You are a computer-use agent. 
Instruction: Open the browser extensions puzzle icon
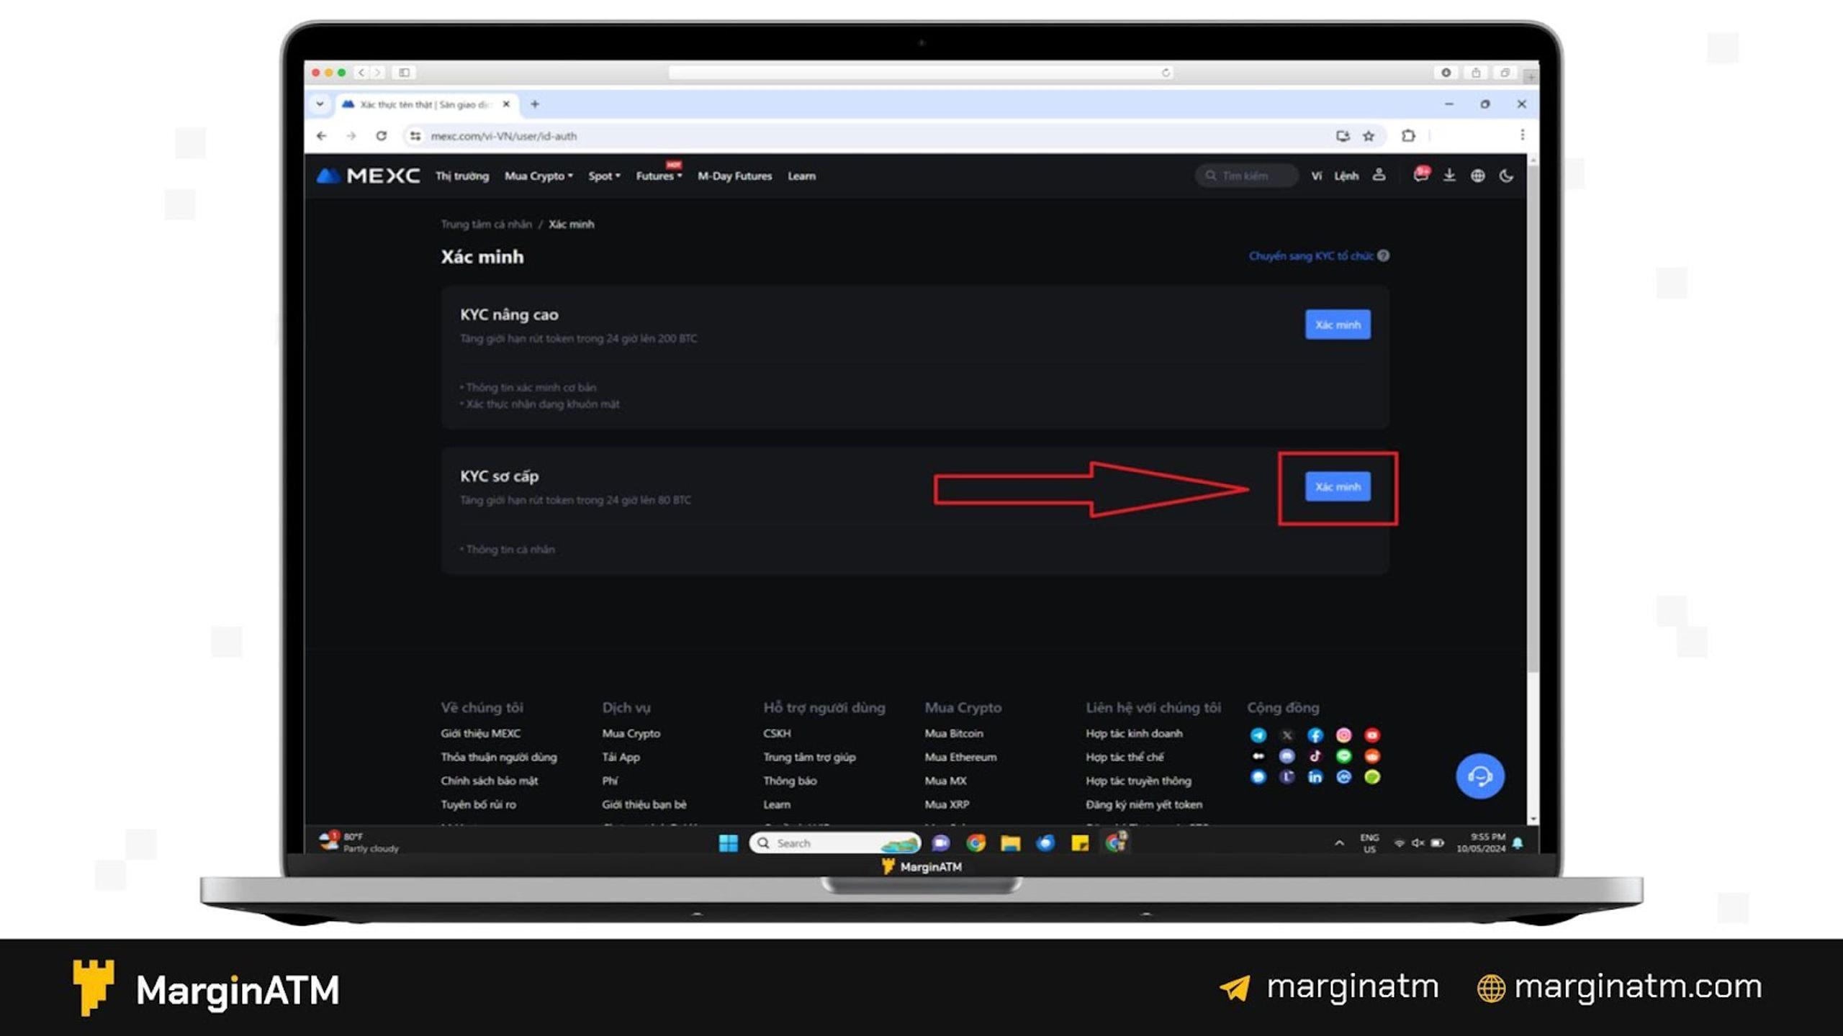click(1408, 136)
